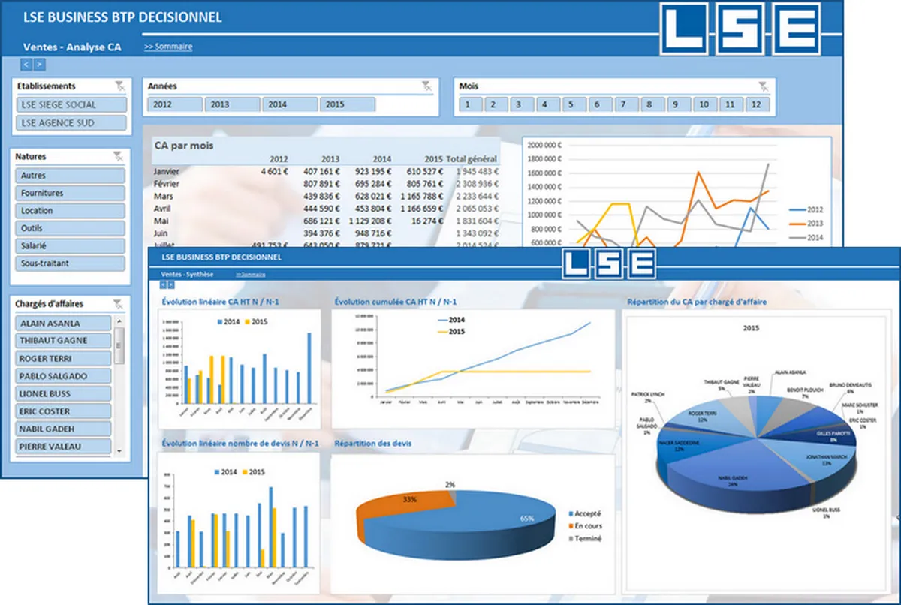Select ROGER TERRI in Chargés d'affaires

coord(63,358)
